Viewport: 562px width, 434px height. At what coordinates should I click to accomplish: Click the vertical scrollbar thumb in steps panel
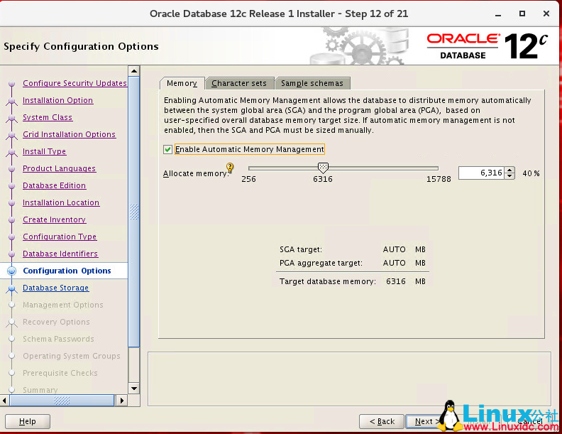(x=134, y=212)
